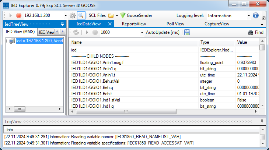Click the refresh arrows icon in IedDataView

coord(76,32)
